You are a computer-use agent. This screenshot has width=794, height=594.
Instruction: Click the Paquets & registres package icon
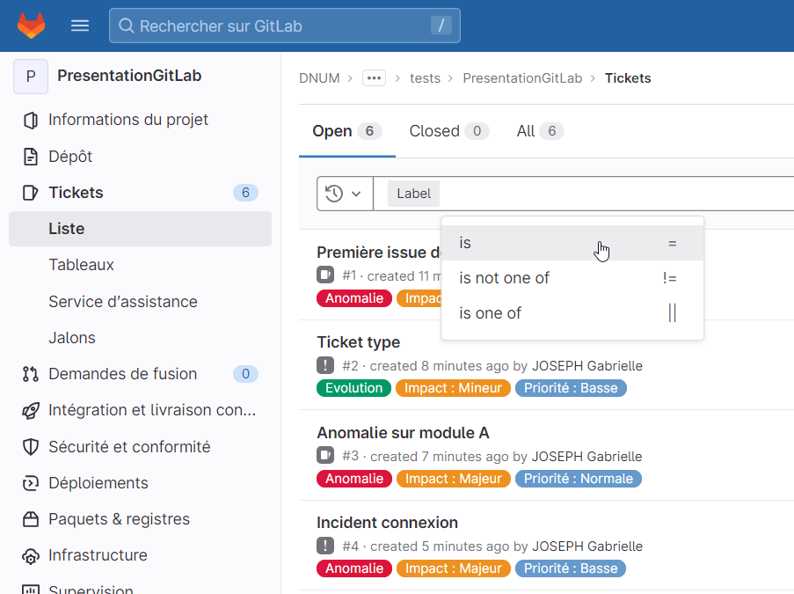[x=31, y=519]
